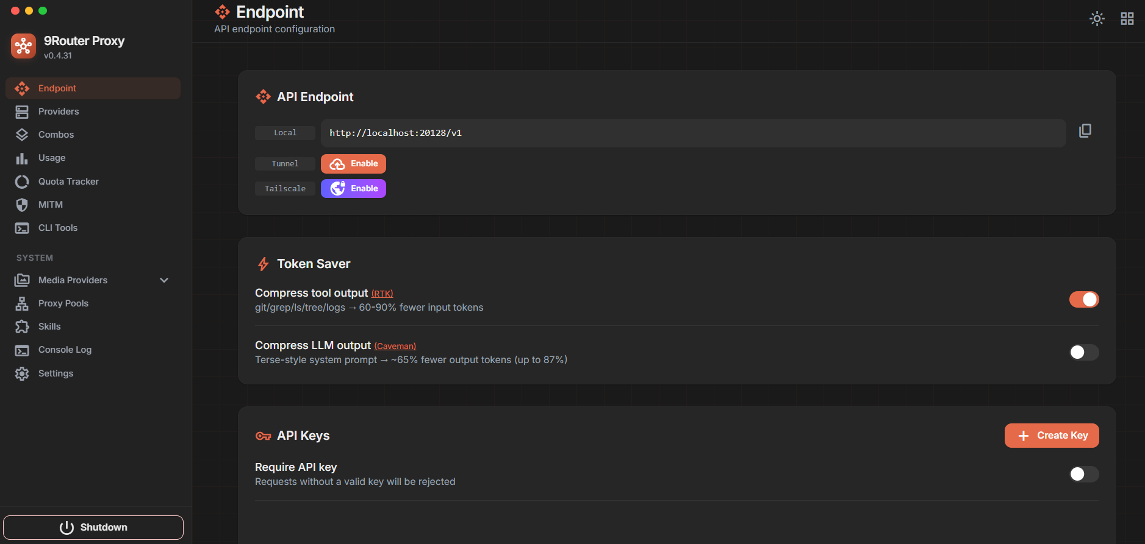1145x544 pixels.
Task: Switch theme with the sun icon
Action: pos(1097,19)
